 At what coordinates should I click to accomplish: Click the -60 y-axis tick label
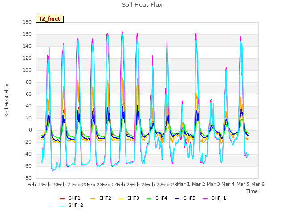[x=28, y=166]
